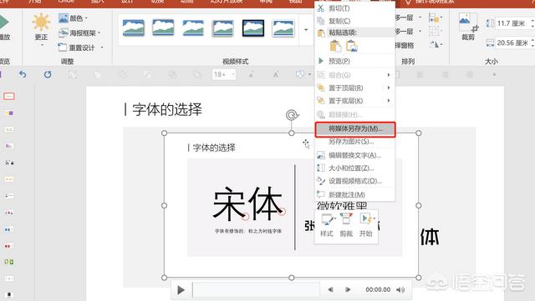This screenshot has width=535, height=301.
Task: Apply the video style with black frame
Action: click(253, 28)
